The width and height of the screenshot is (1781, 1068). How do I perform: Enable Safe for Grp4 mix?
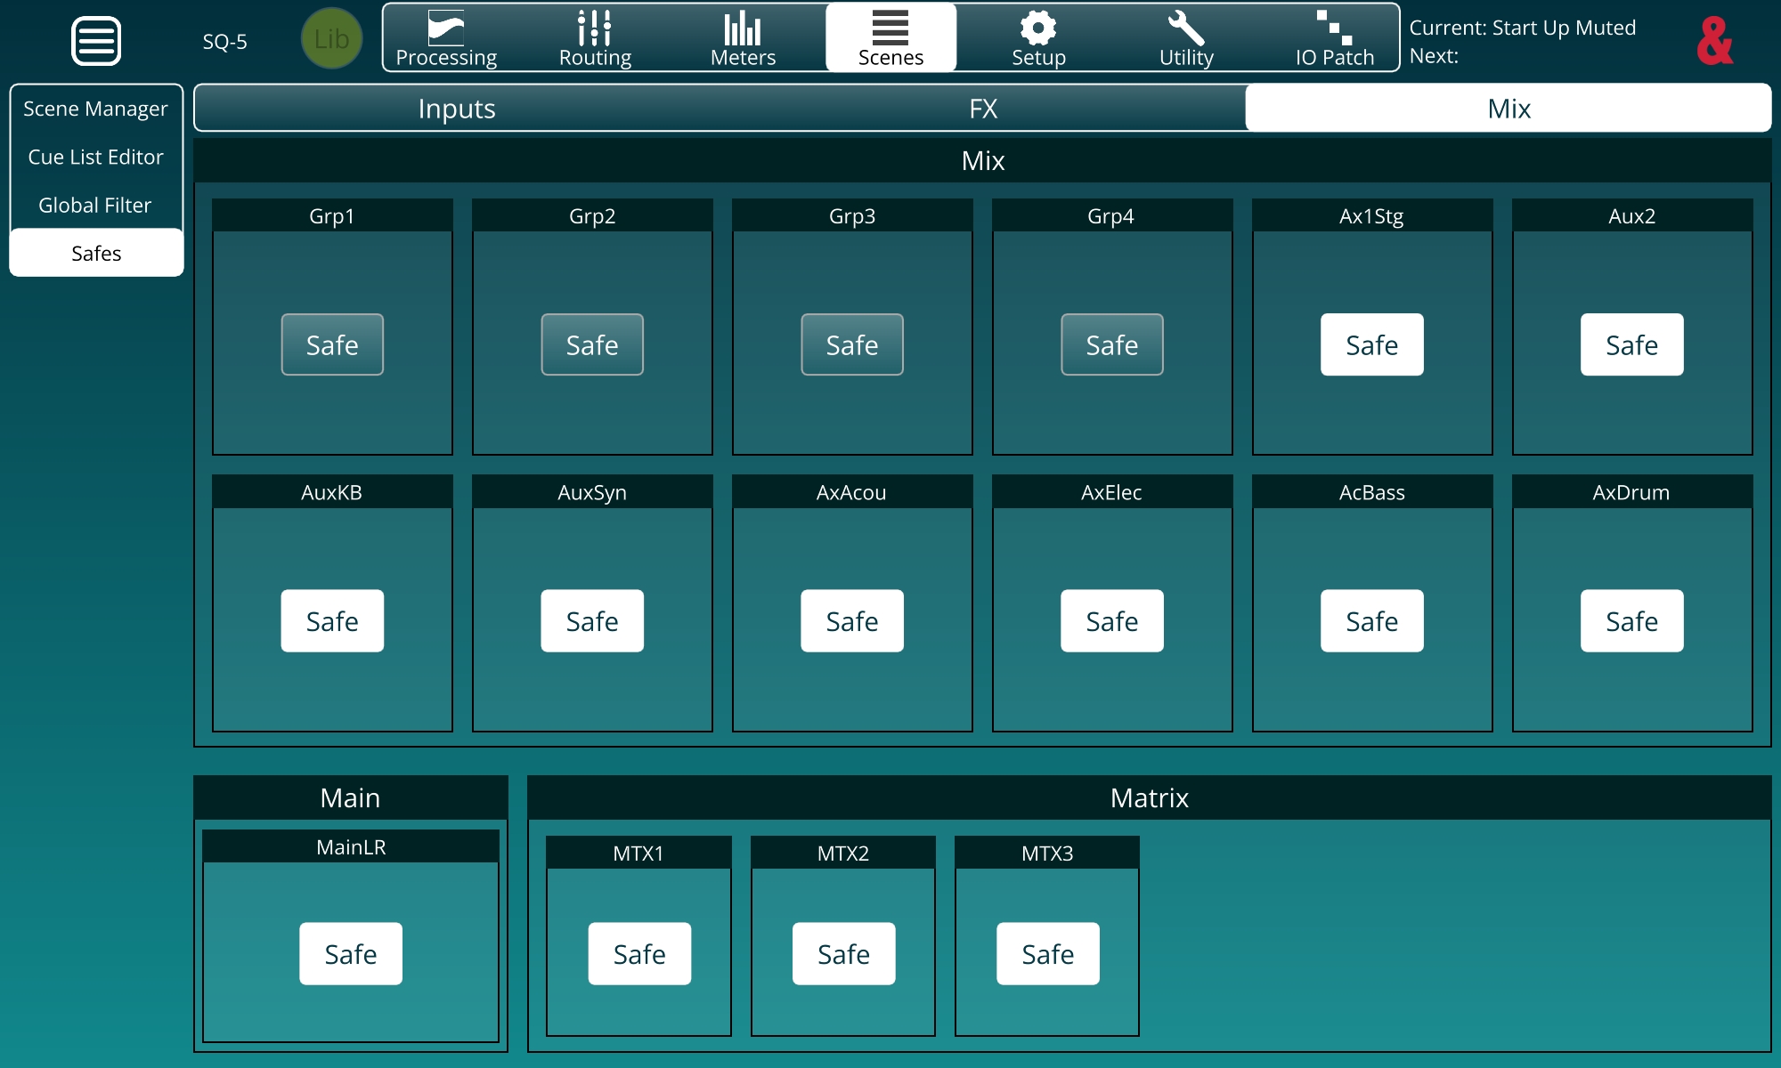(1111, 344)
